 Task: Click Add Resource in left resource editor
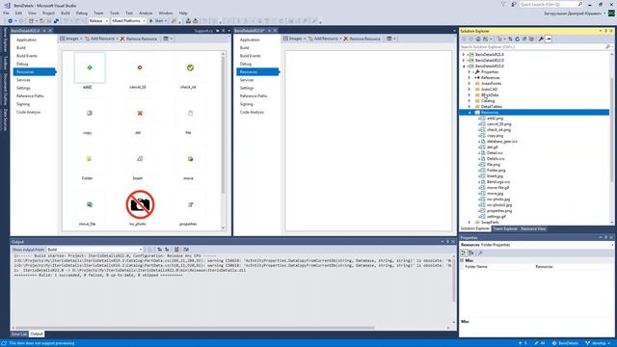pos(100,39)
